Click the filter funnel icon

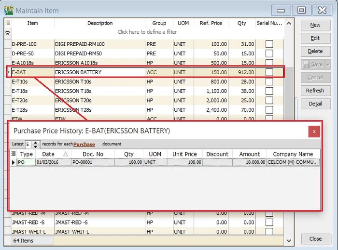[7, 33]
